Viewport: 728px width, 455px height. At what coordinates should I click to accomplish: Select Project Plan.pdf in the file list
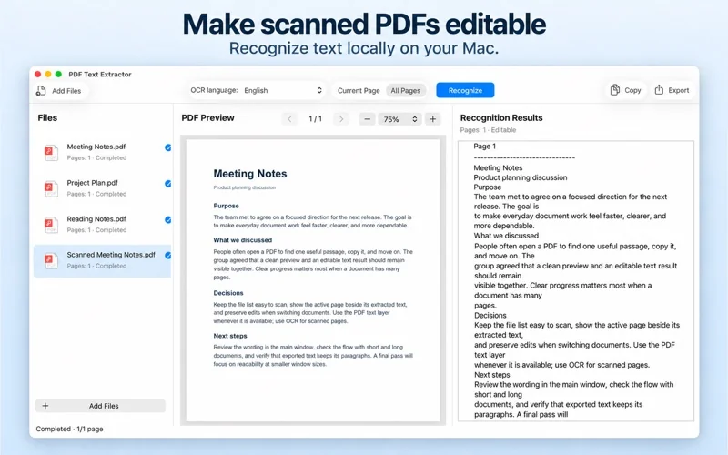pyautogui.click(x=102, y=188)
